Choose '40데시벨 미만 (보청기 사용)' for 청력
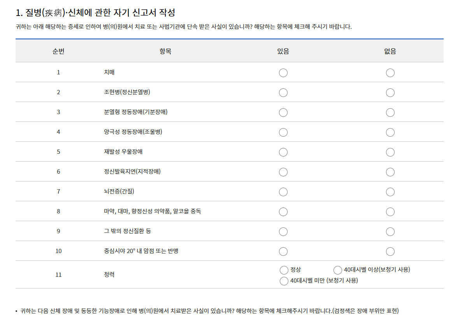Screen dimensions: 458x322 (283, 280)
